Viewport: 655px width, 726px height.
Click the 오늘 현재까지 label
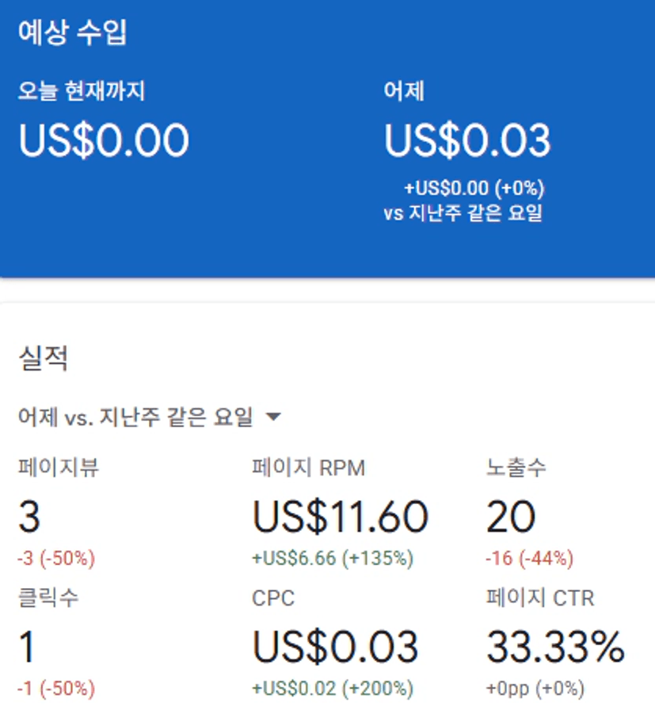(x=82, y=90)
